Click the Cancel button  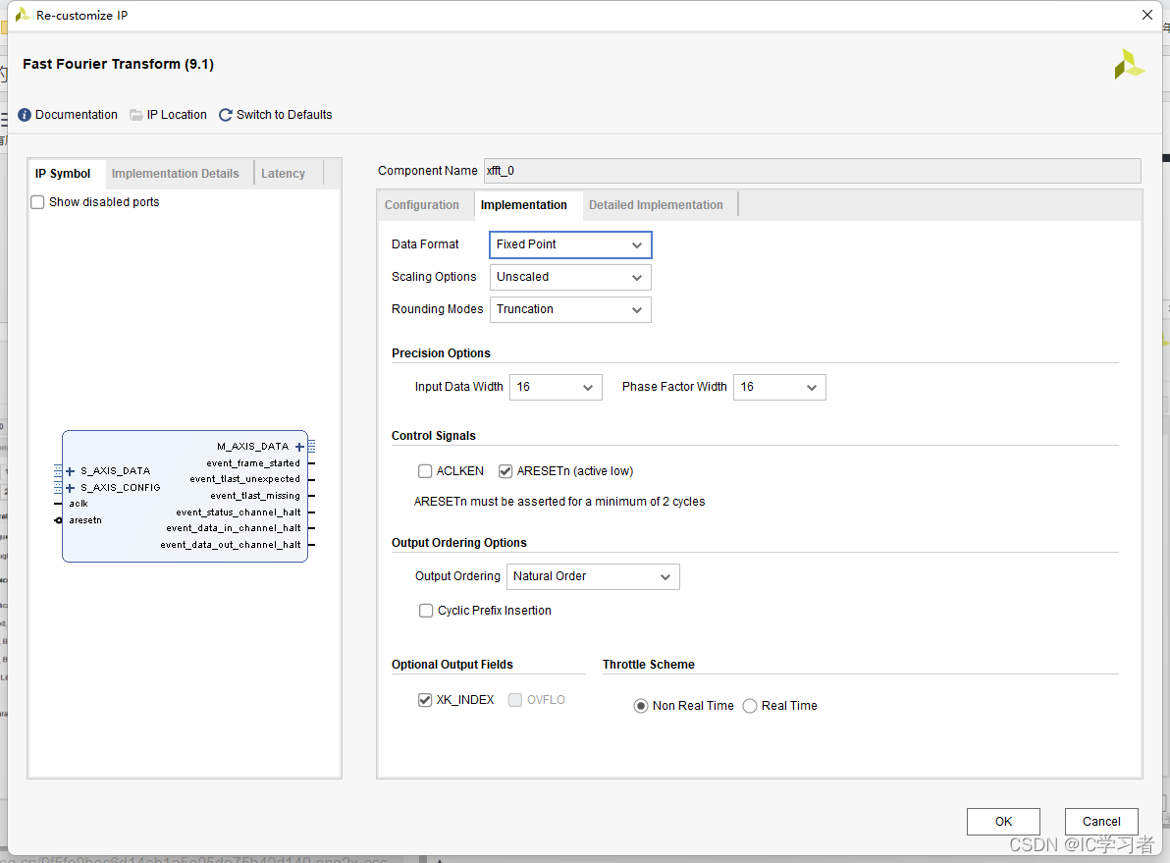pyautogui.click(x=1101, y=821)
